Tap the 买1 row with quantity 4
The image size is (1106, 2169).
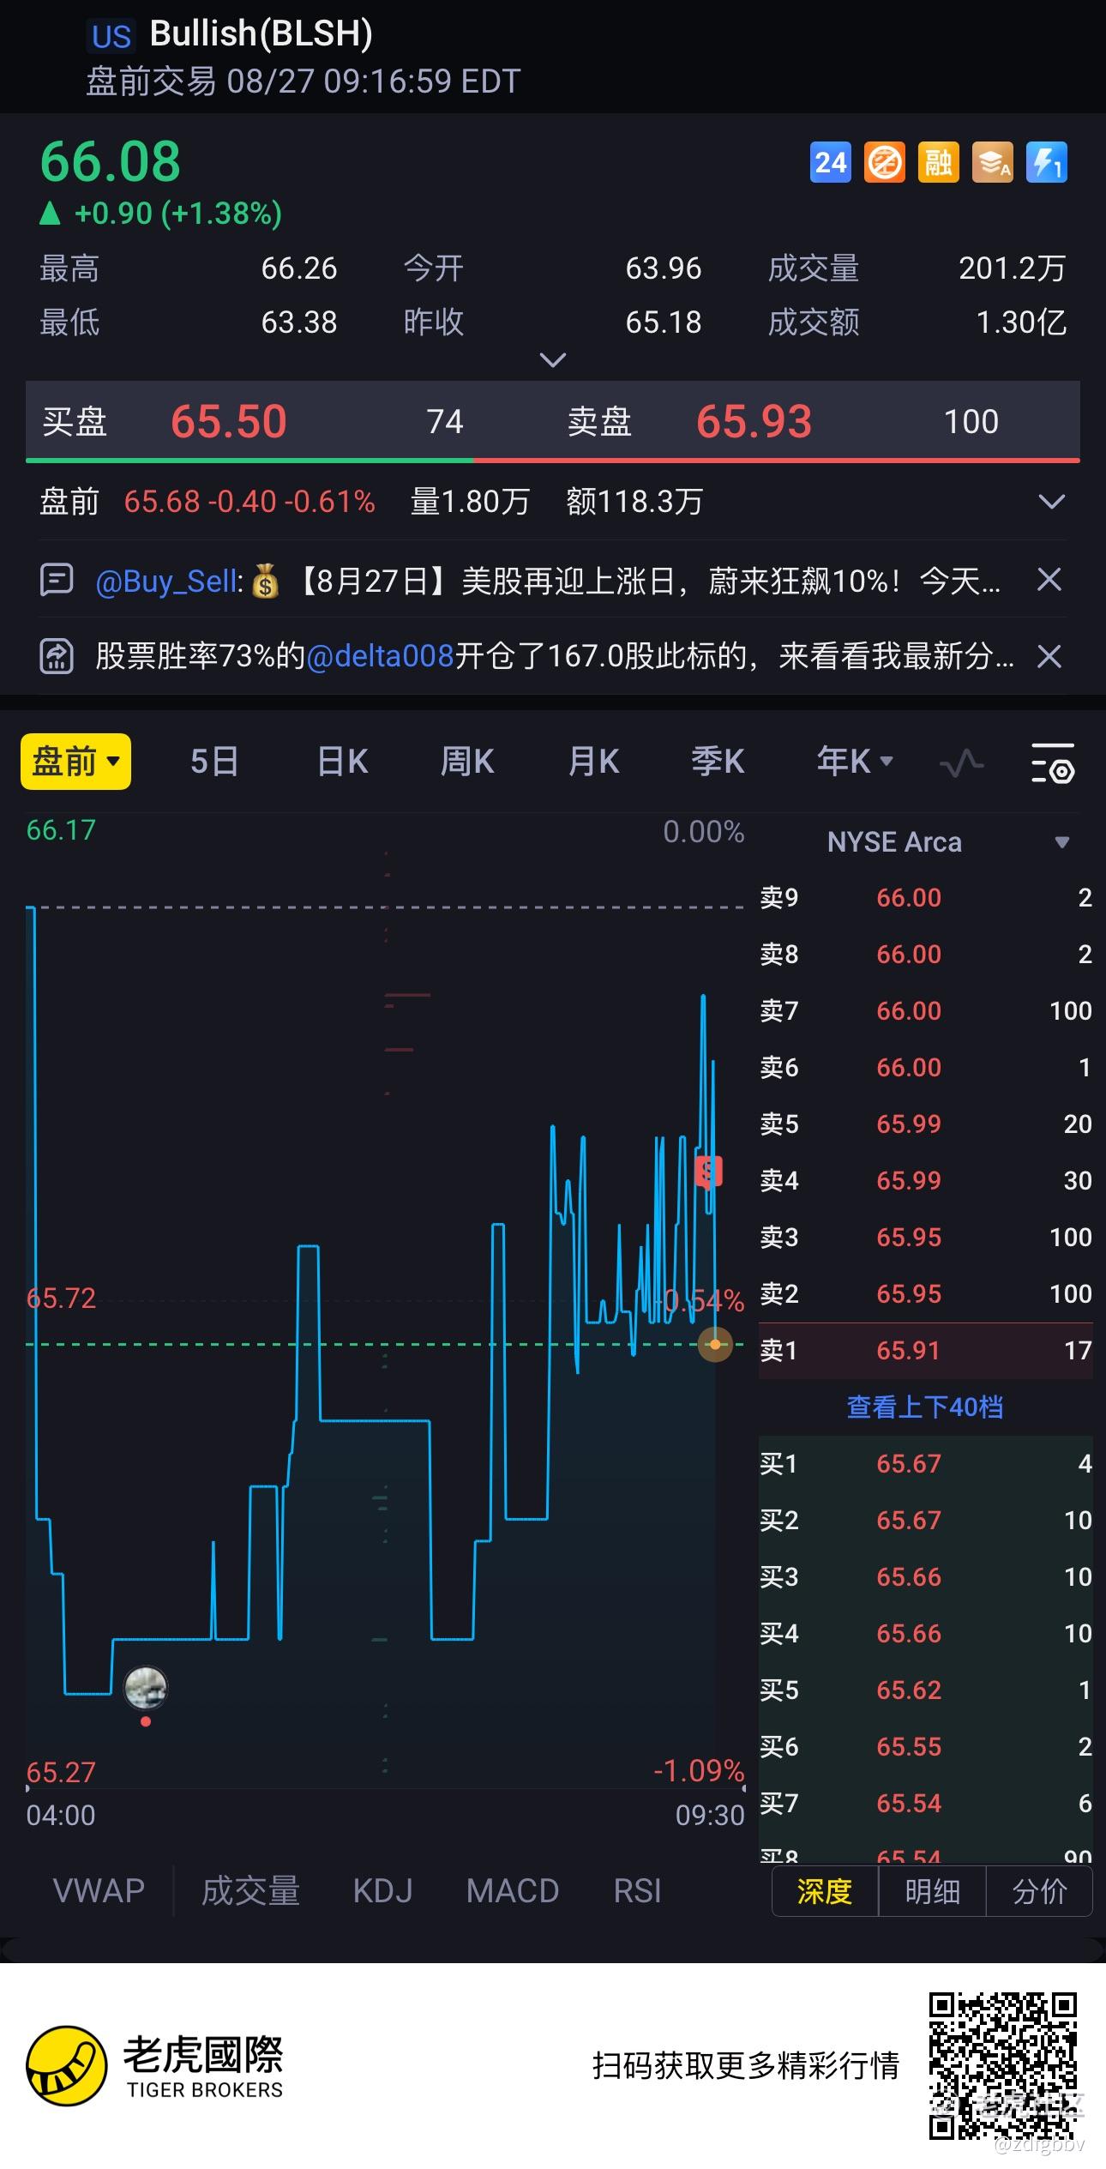(926, 1463)
